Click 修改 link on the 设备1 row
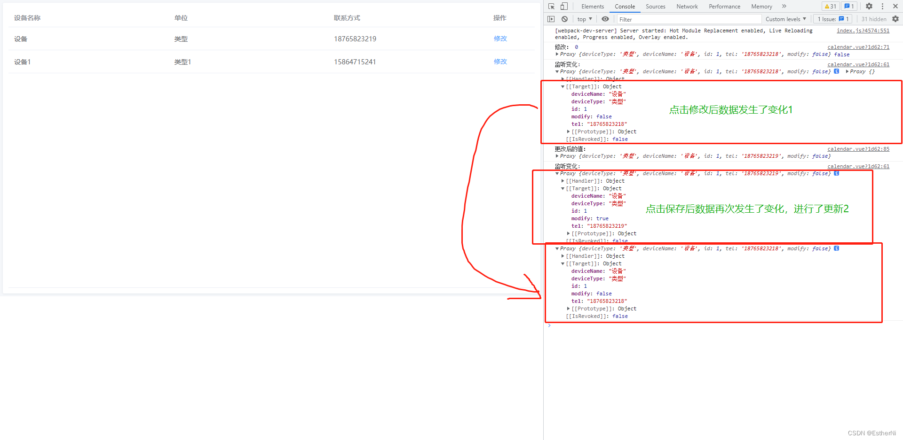 click(500, 62)
